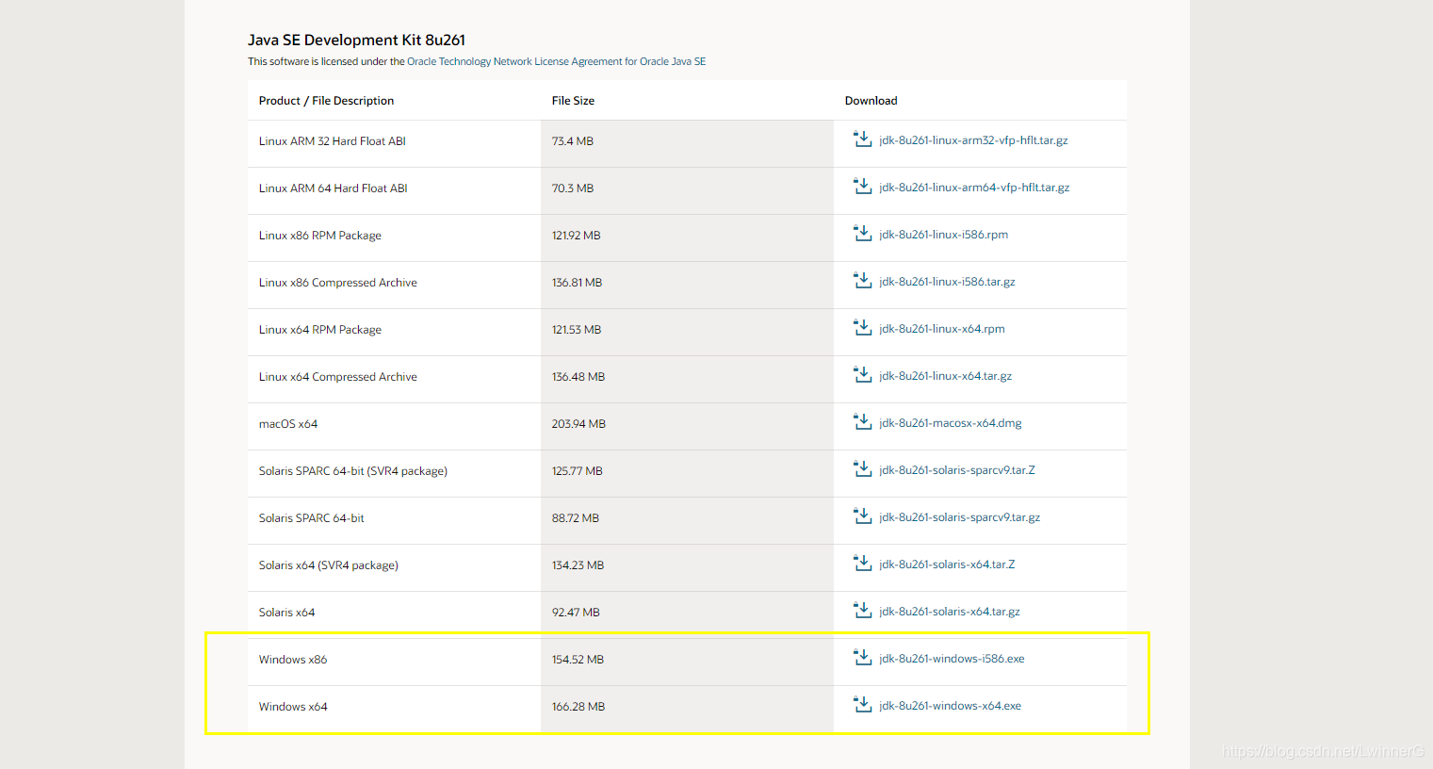
Task: Download jdk-8u261-solaris-sparcv9.tar.Z link
Action: click(957, 470)
